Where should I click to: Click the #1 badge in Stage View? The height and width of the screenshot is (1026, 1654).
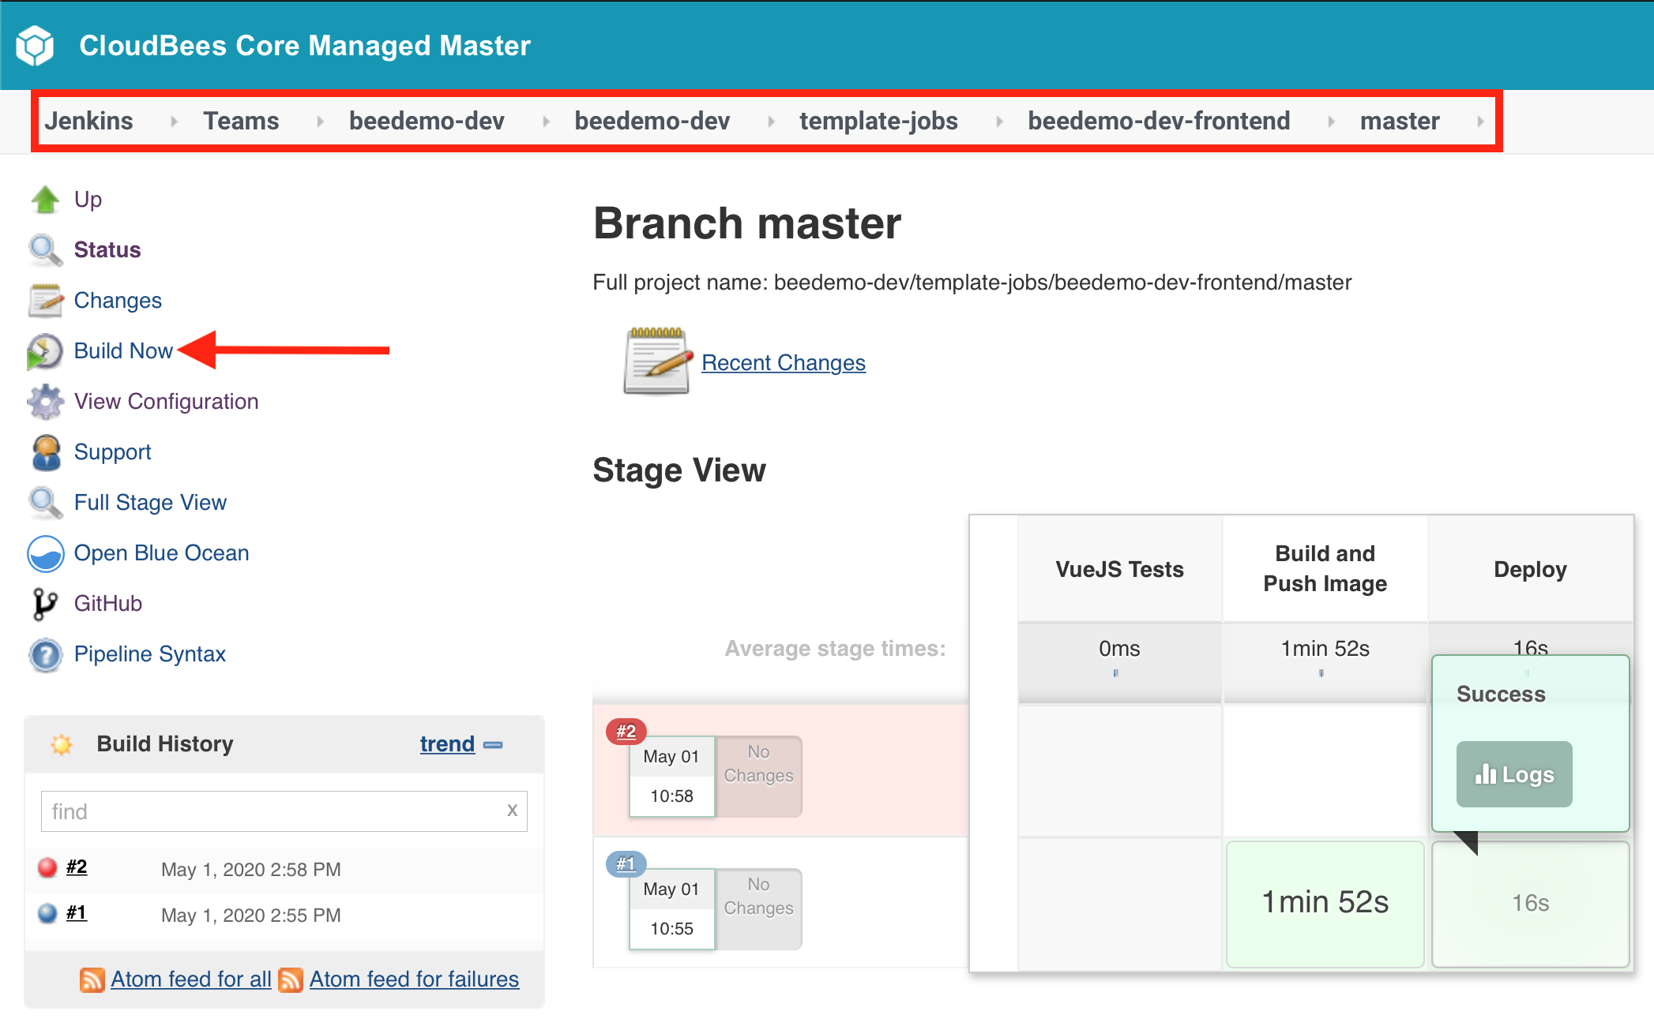pyautogui.click(x=626, y=864)
